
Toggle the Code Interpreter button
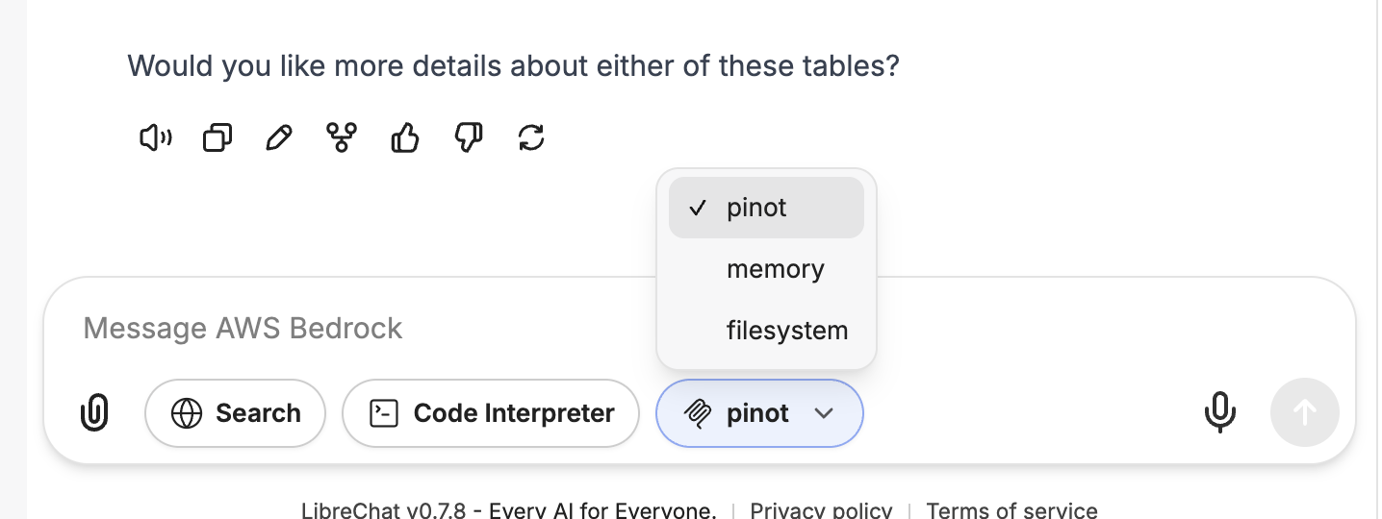click(x=491, y=413)
